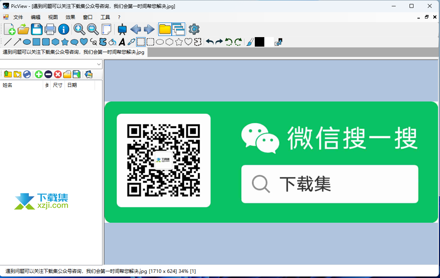Click the fit-to-page resize icon
This screenshot has width=440, height=278.
tap(106, 29)
